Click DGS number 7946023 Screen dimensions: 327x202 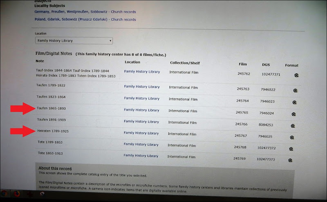pyautogui.click(x=267, y=102)
